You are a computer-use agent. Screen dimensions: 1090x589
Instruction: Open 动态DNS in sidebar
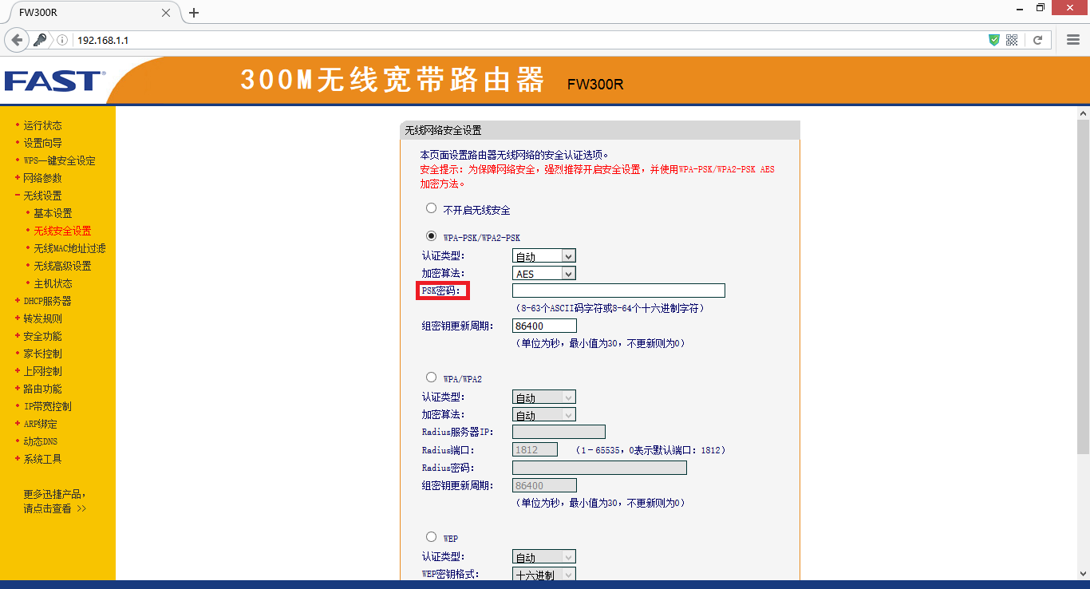[x=40, y=441]
